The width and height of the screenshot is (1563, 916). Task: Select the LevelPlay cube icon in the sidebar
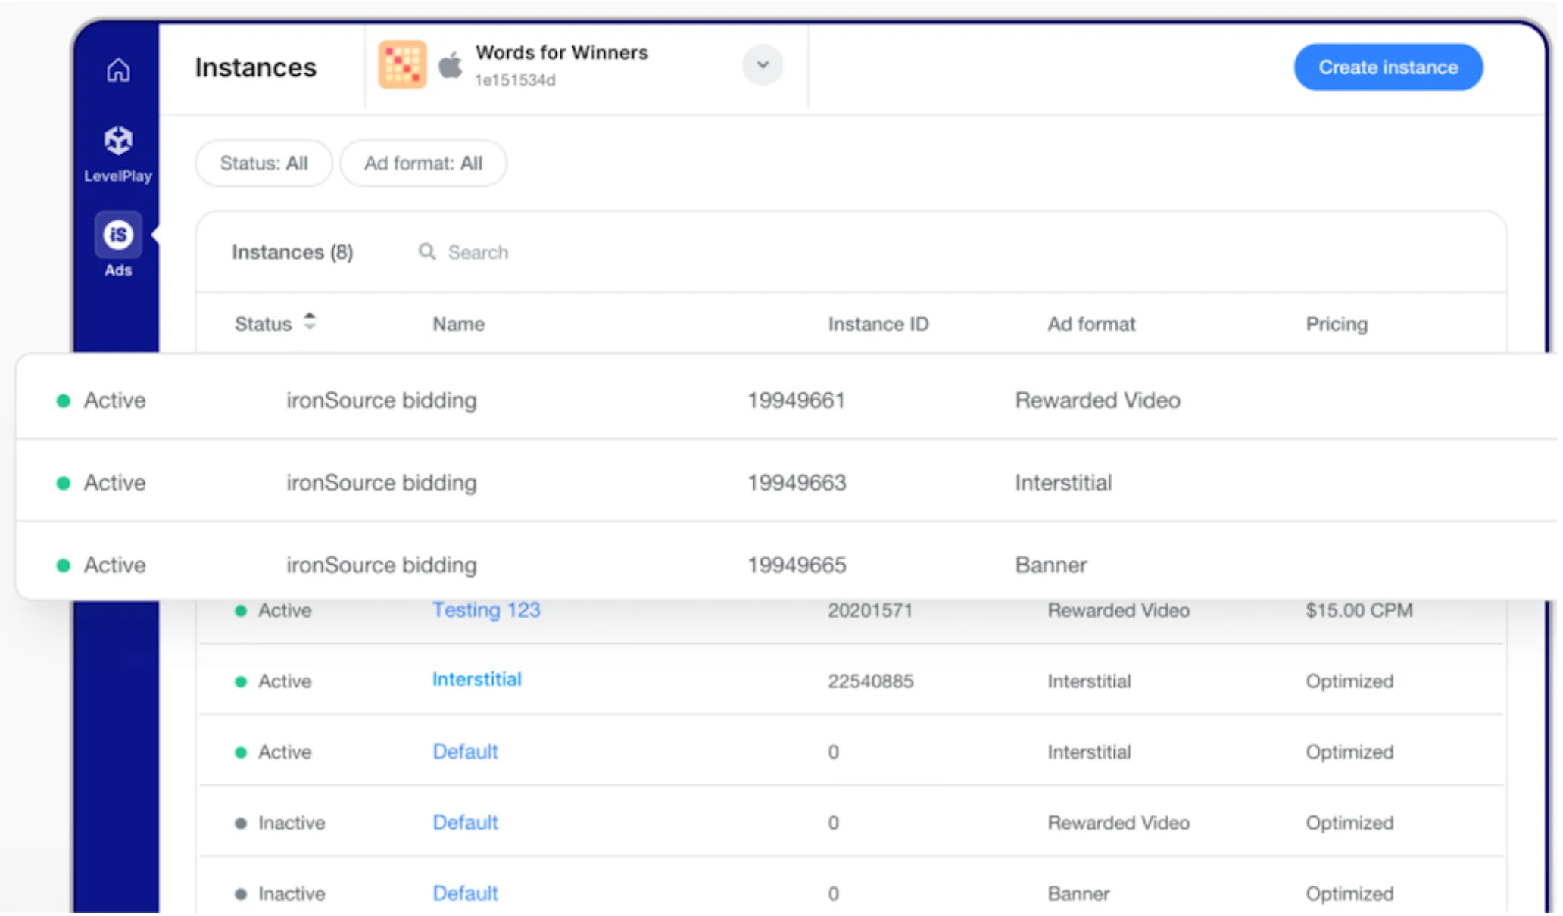[x=117, y=140]
